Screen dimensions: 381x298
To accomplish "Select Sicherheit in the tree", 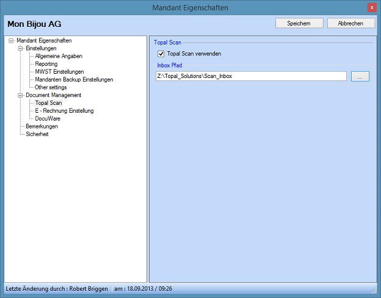I will [x=37, y=134].
